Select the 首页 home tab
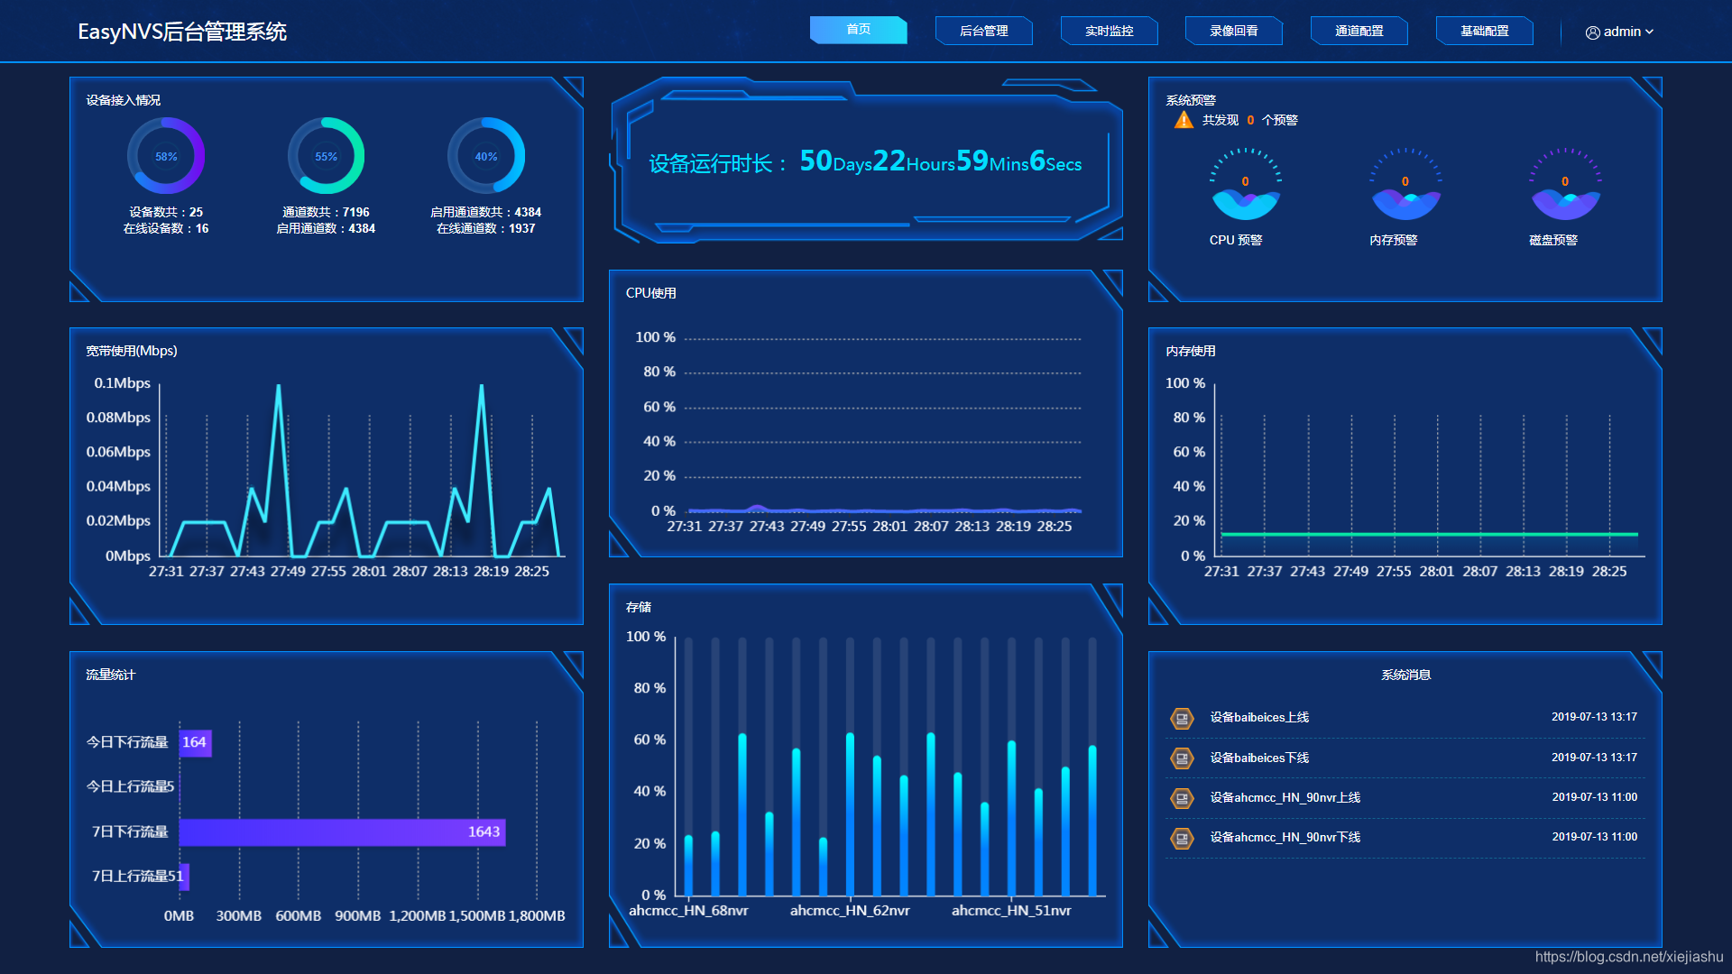The width and height of the screenshot is (1732, 974). pos(858,30)
